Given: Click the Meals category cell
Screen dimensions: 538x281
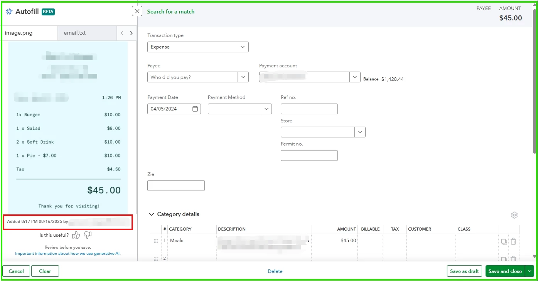Looking at the screenshot, I should click(x=192, y=243).
